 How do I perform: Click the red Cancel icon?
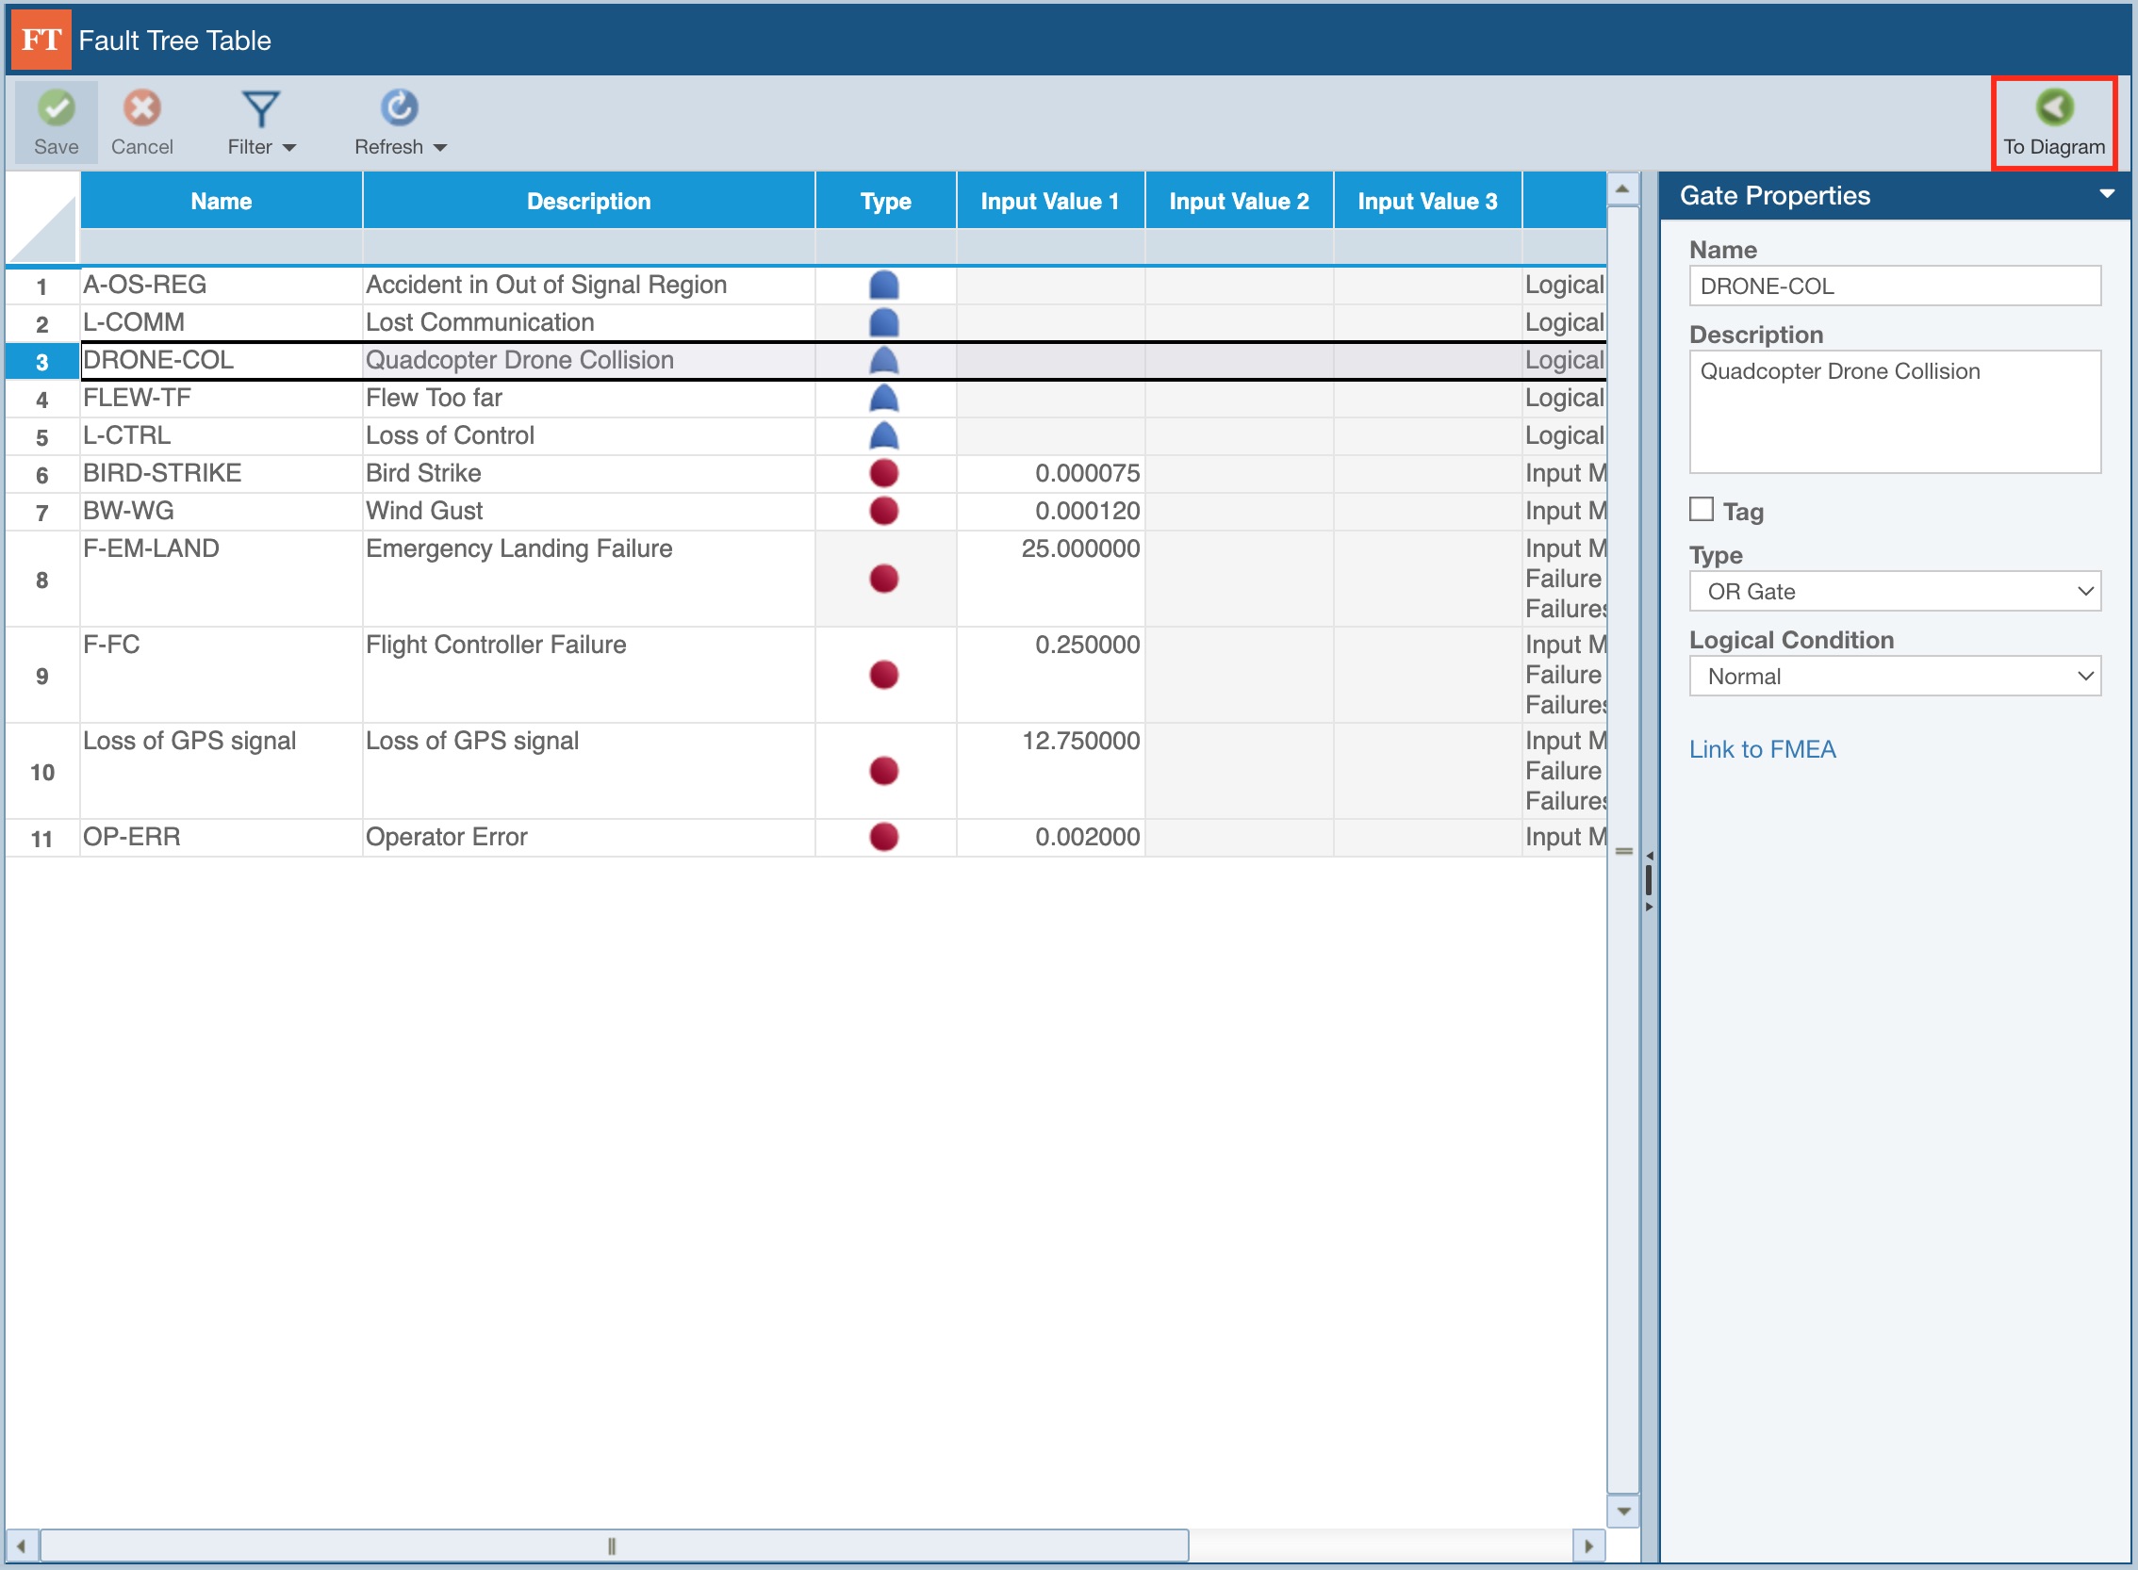141,108
